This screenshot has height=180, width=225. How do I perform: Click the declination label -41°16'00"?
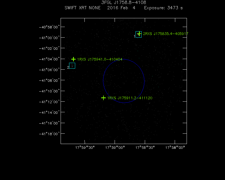click(49, 123)
